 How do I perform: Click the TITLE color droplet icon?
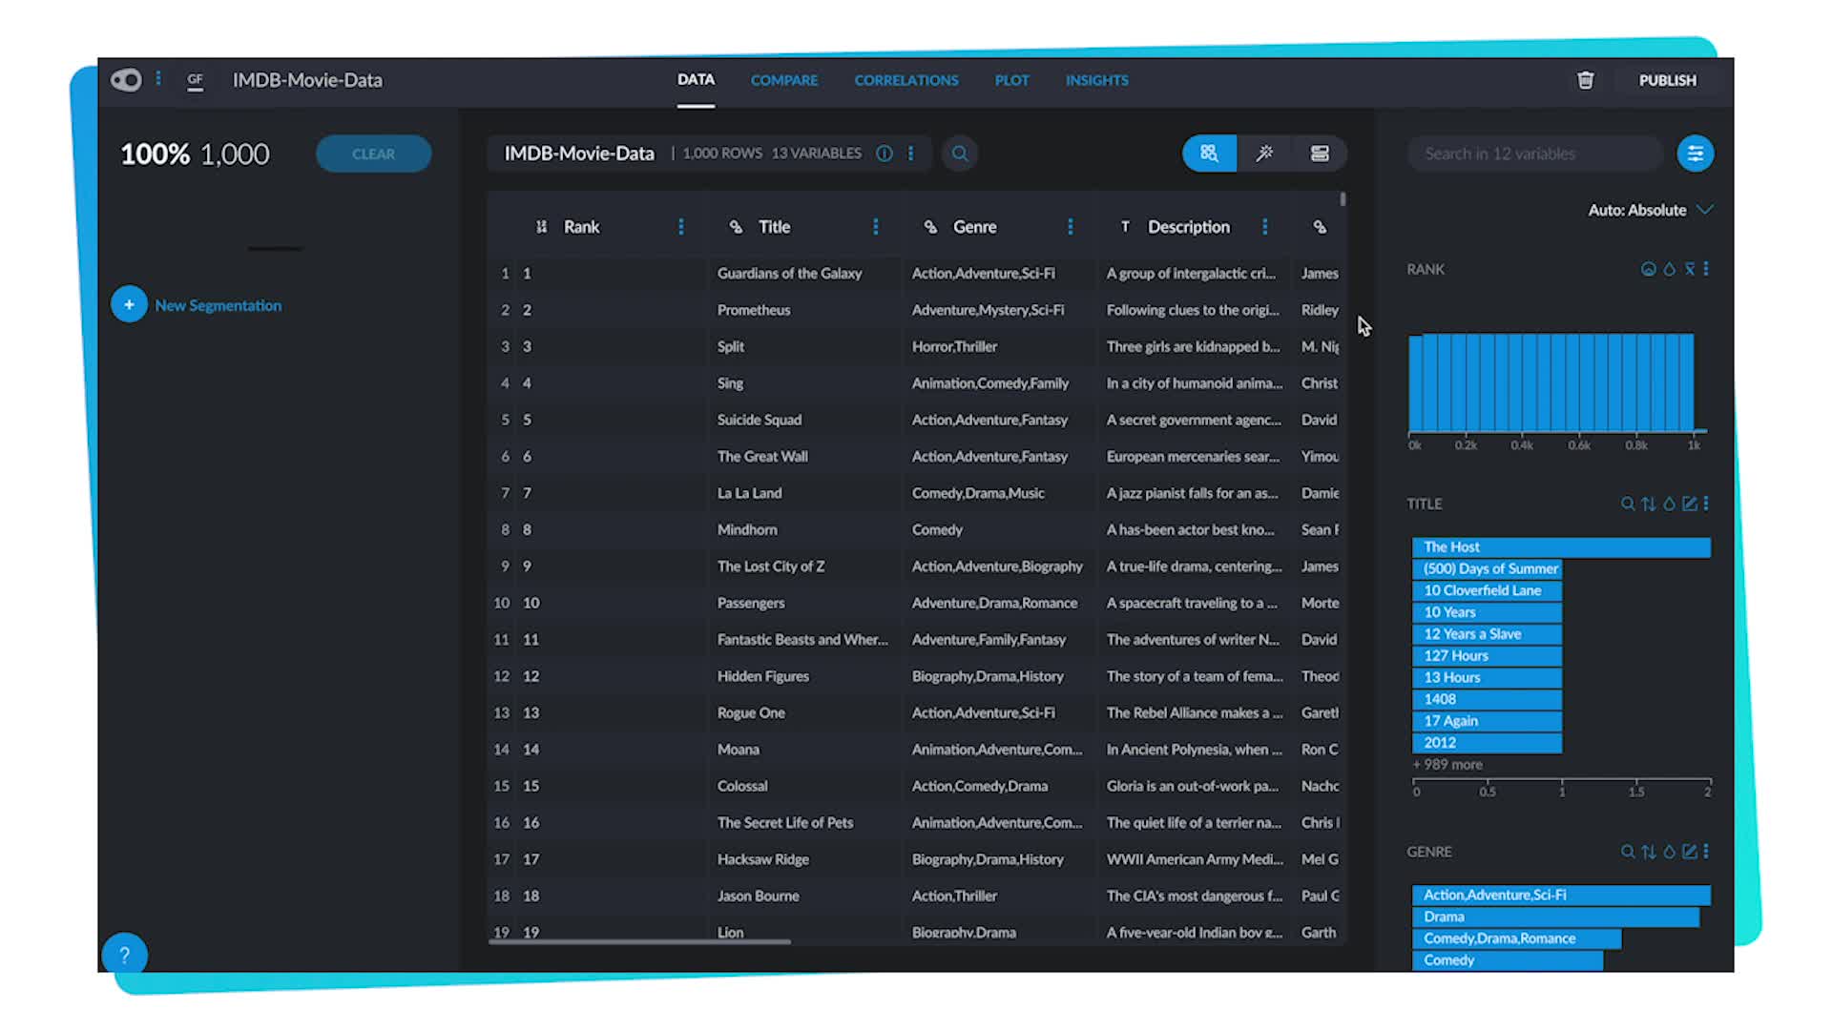(x=1669, y=504)
